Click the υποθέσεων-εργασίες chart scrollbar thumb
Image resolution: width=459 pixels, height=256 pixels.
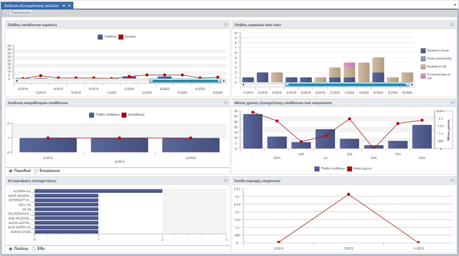pyautogui.click(x=185, y=81)
